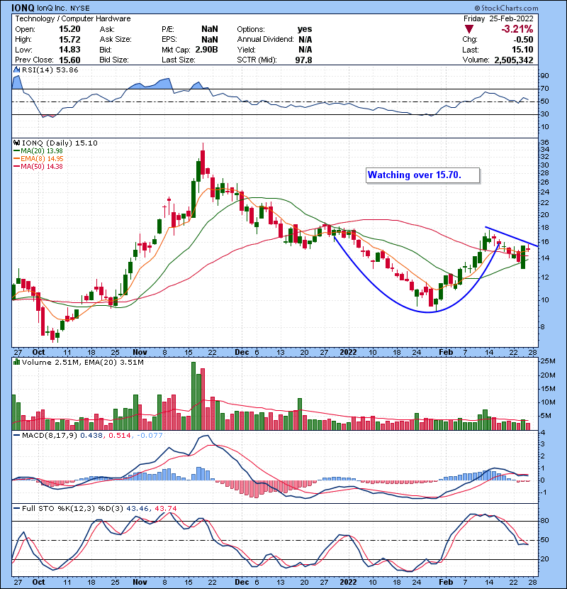
Task: Click the MACD(8,17,9) indicator label
Action: pyautogui.click(x=50, y=436)
